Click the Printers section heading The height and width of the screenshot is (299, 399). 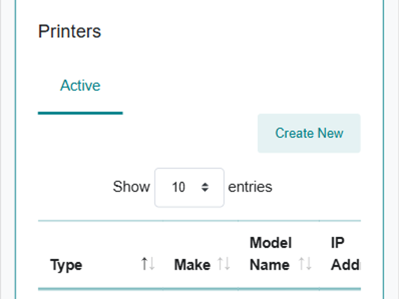coord(69,31)
